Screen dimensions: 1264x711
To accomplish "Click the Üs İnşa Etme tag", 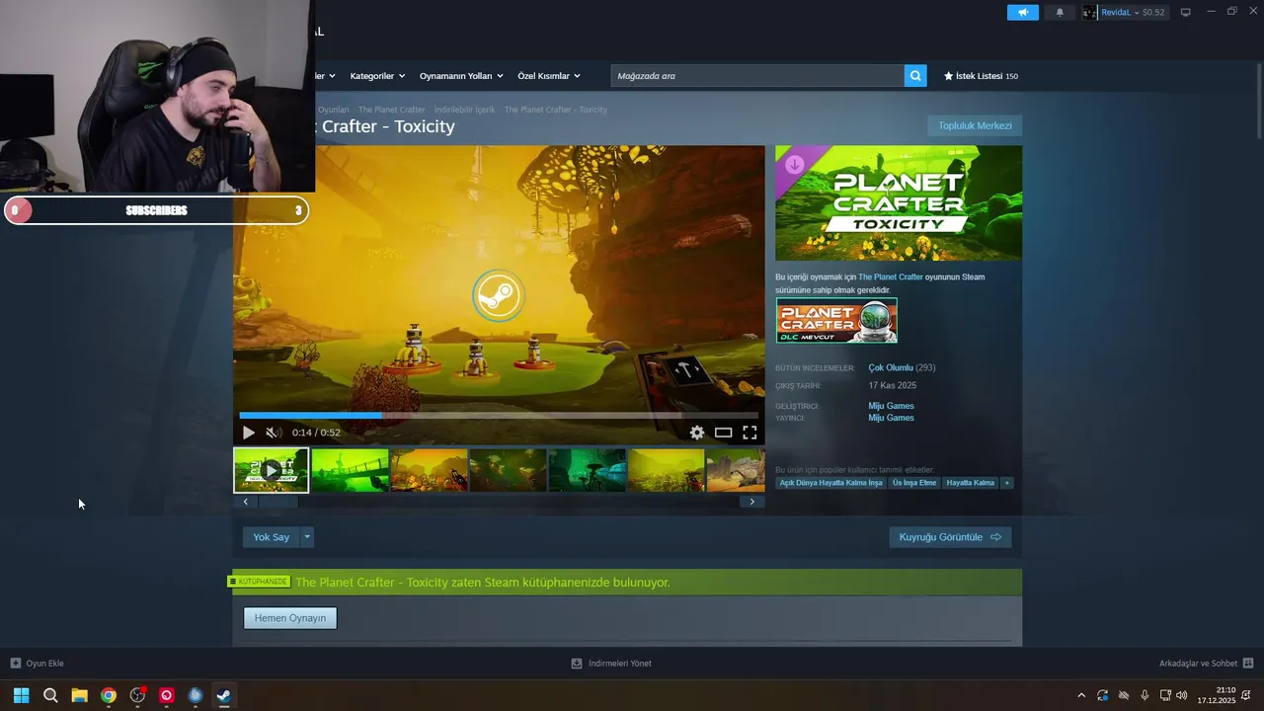I will tap(914, 483).
